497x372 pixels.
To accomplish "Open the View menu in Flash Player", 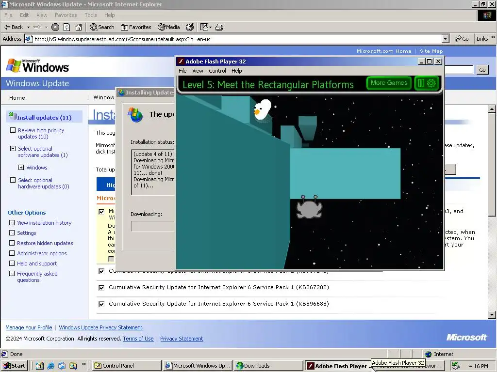I will click(x=198, y=71).
